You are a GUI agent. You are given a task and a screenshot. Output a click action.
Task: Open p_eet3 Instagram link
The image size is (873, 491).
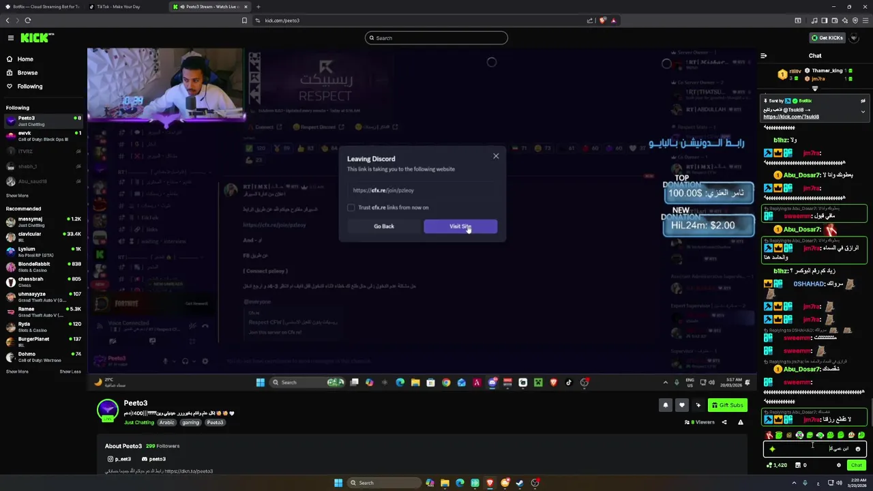point(119,459)
